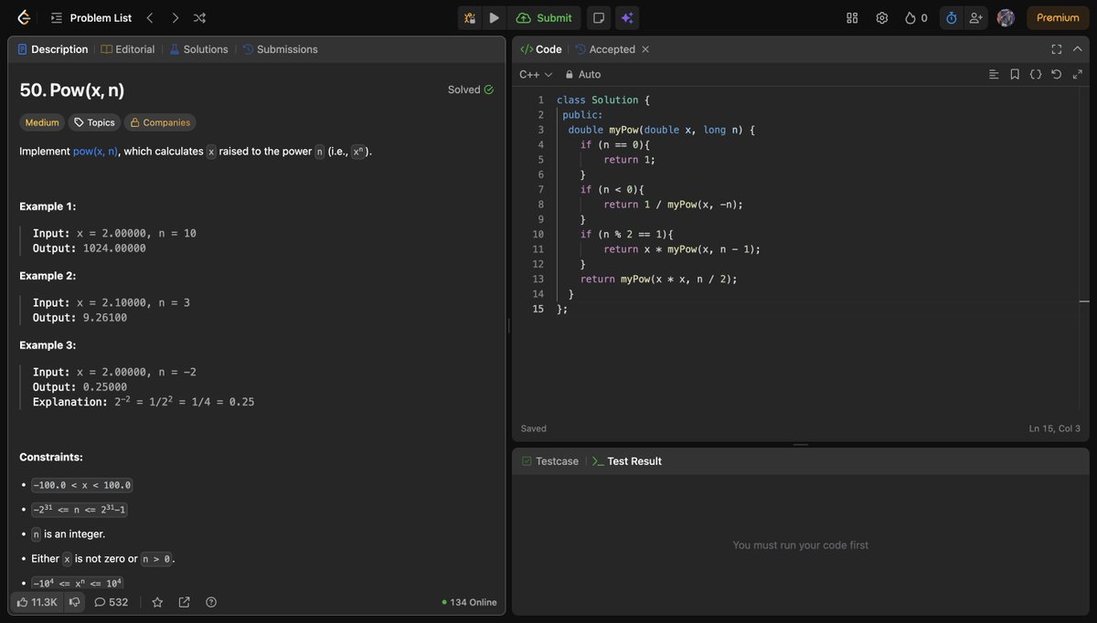Click code line 'return 1 / myPow(x, -n);'

point(673,205)
